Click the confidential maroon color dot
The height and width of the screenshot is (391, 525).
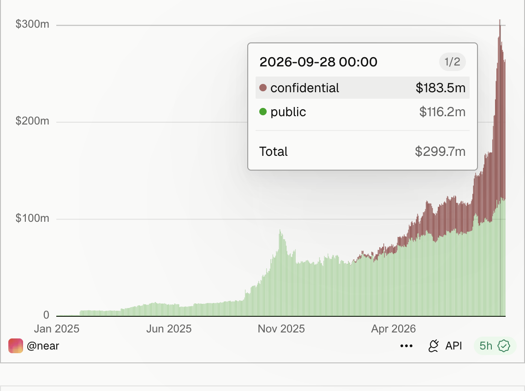coord(263,88)
